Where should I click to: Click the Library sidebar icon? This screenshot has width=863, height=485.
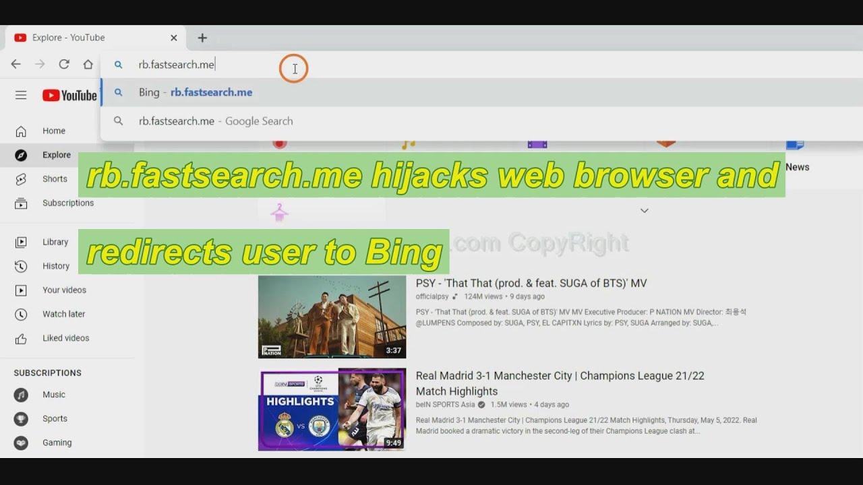(21, 242)
